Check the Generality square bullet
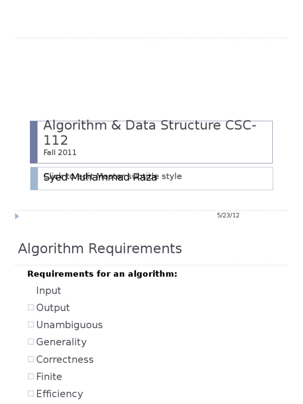Image resolution: width=303 pixels, height=404 pixels. 31,342
